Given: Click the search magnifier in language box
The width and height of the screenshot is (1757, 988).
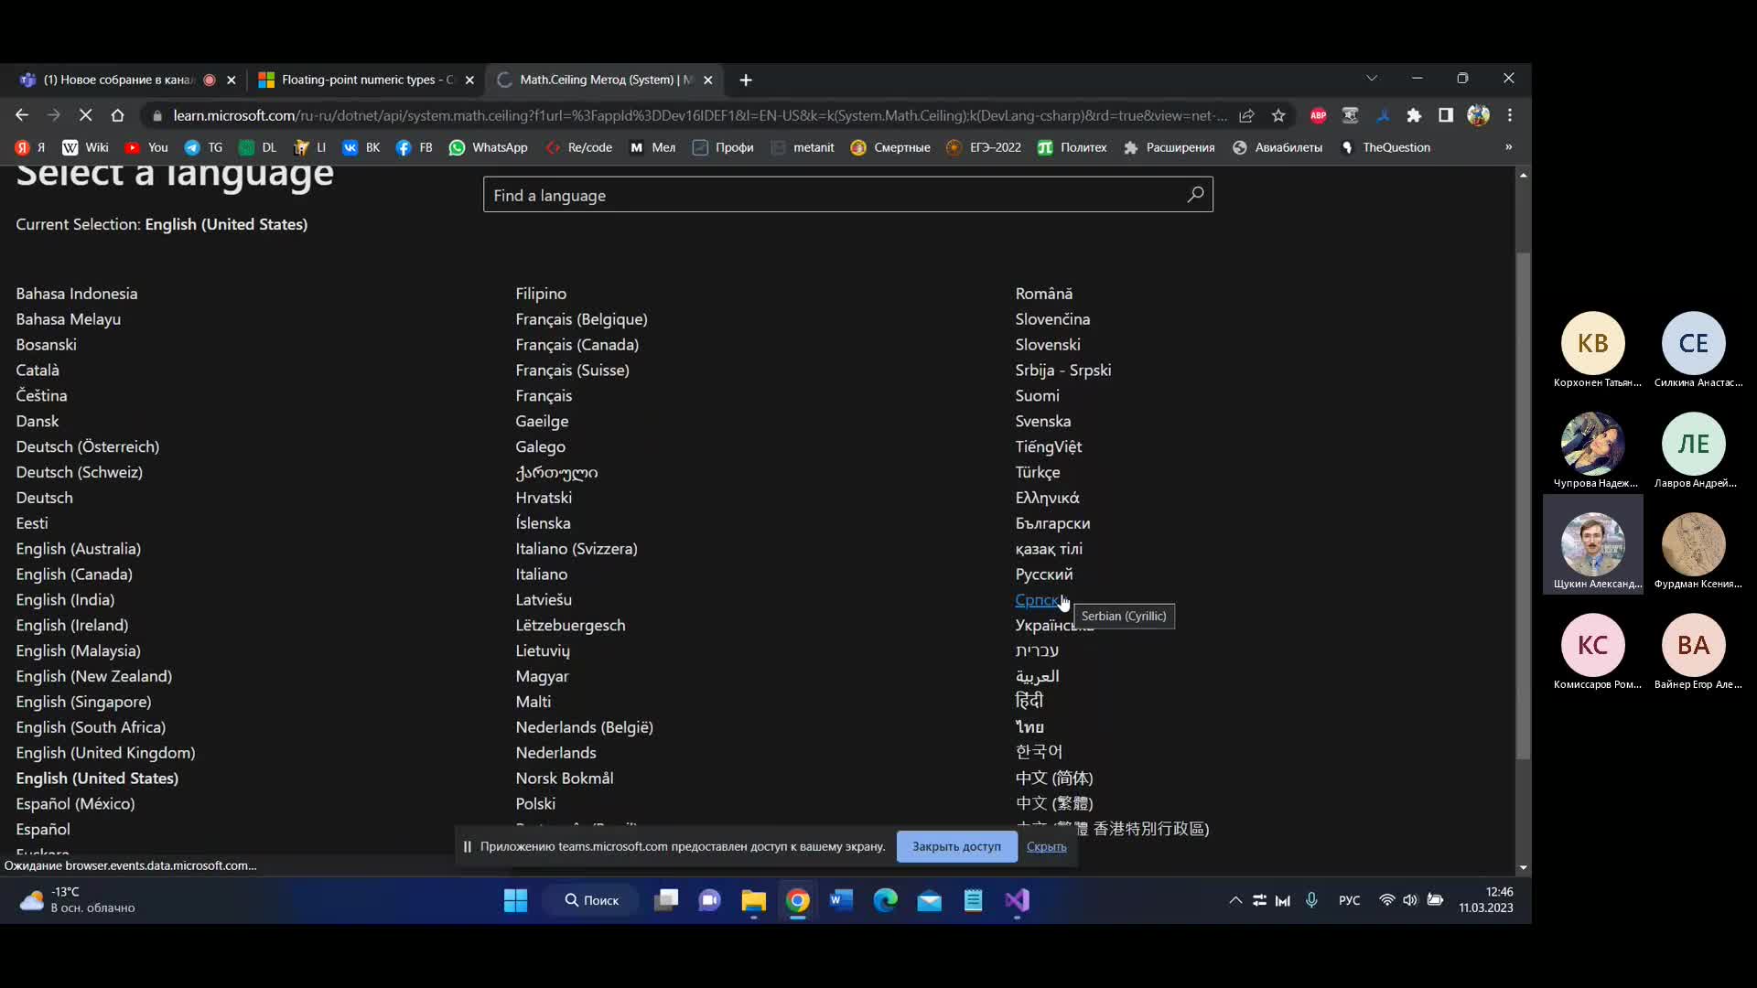Looking at the screenshot, I should 1195,195.
